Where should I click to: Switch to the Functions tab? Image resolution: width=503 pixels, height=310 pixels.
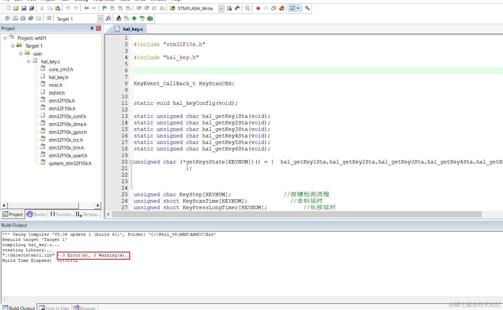(62, 214)
